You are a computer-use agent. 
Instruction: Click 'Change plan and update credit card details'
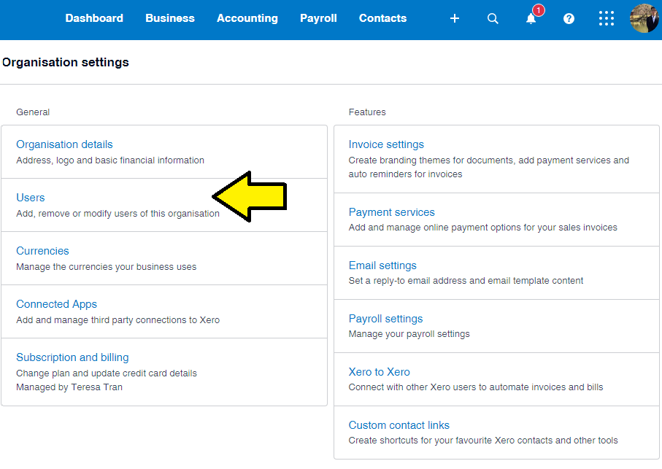107,373
